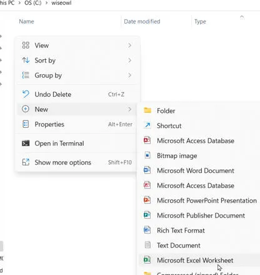Create a new Text Document
The width and height of the screenshot is (260, 275).
click(199, 246)
